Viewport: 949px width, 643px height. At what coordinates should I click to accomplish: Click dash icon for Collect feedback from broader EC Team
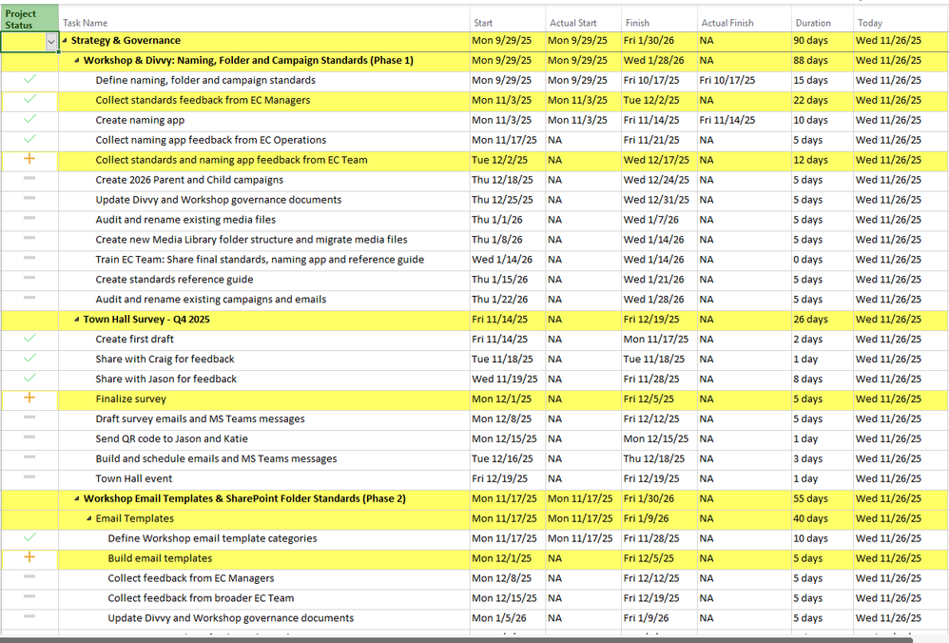(x=29, y=596)
